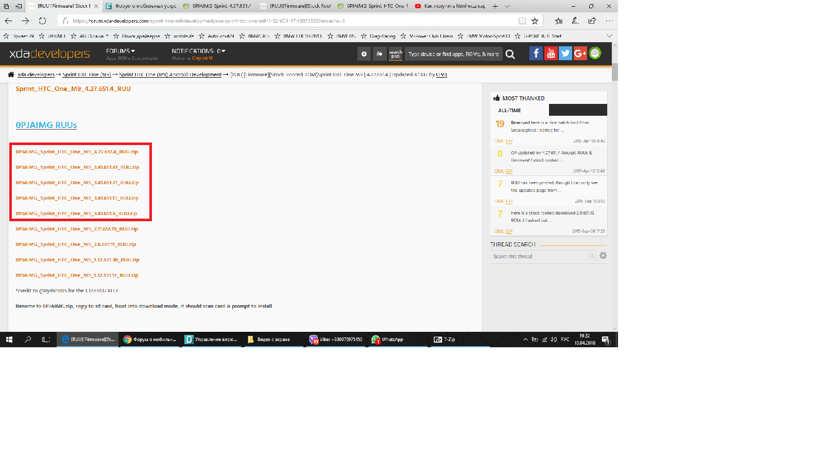Download the 2.11.651.19 RUU zip link
This screenshot has height=463, width=824.
tap(77, 229)
